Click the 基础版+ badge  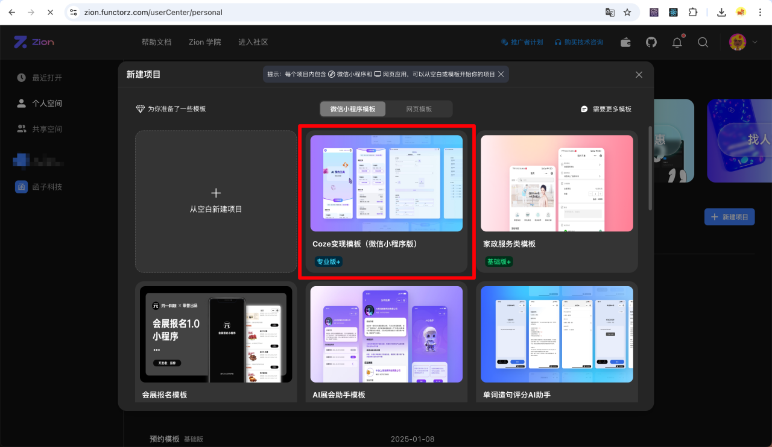[499, 261]
